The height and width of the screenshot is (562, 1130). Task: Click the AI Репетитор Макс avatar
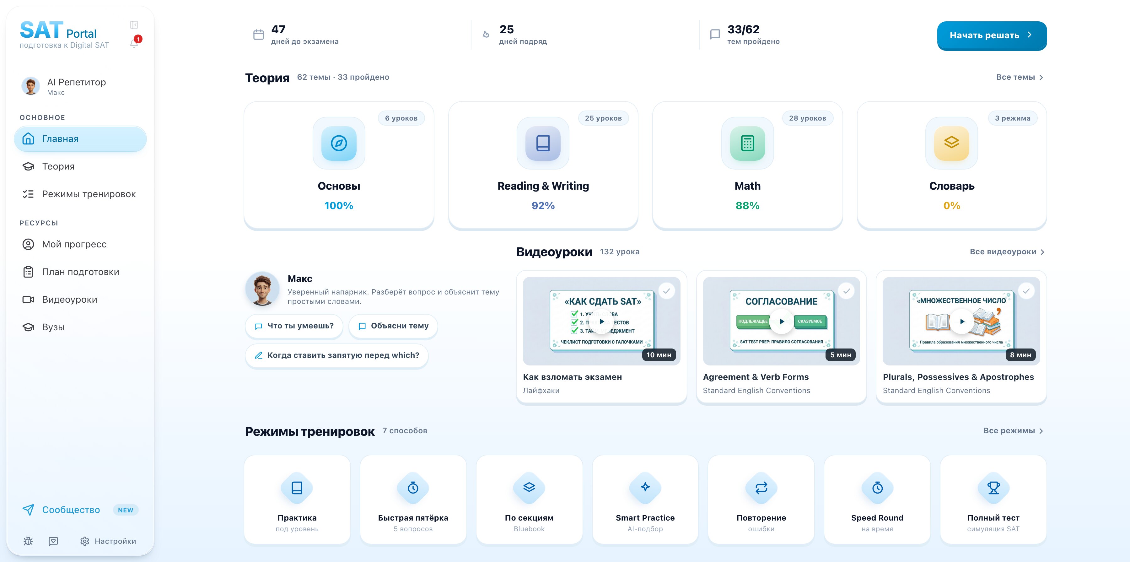coord(31,86)
